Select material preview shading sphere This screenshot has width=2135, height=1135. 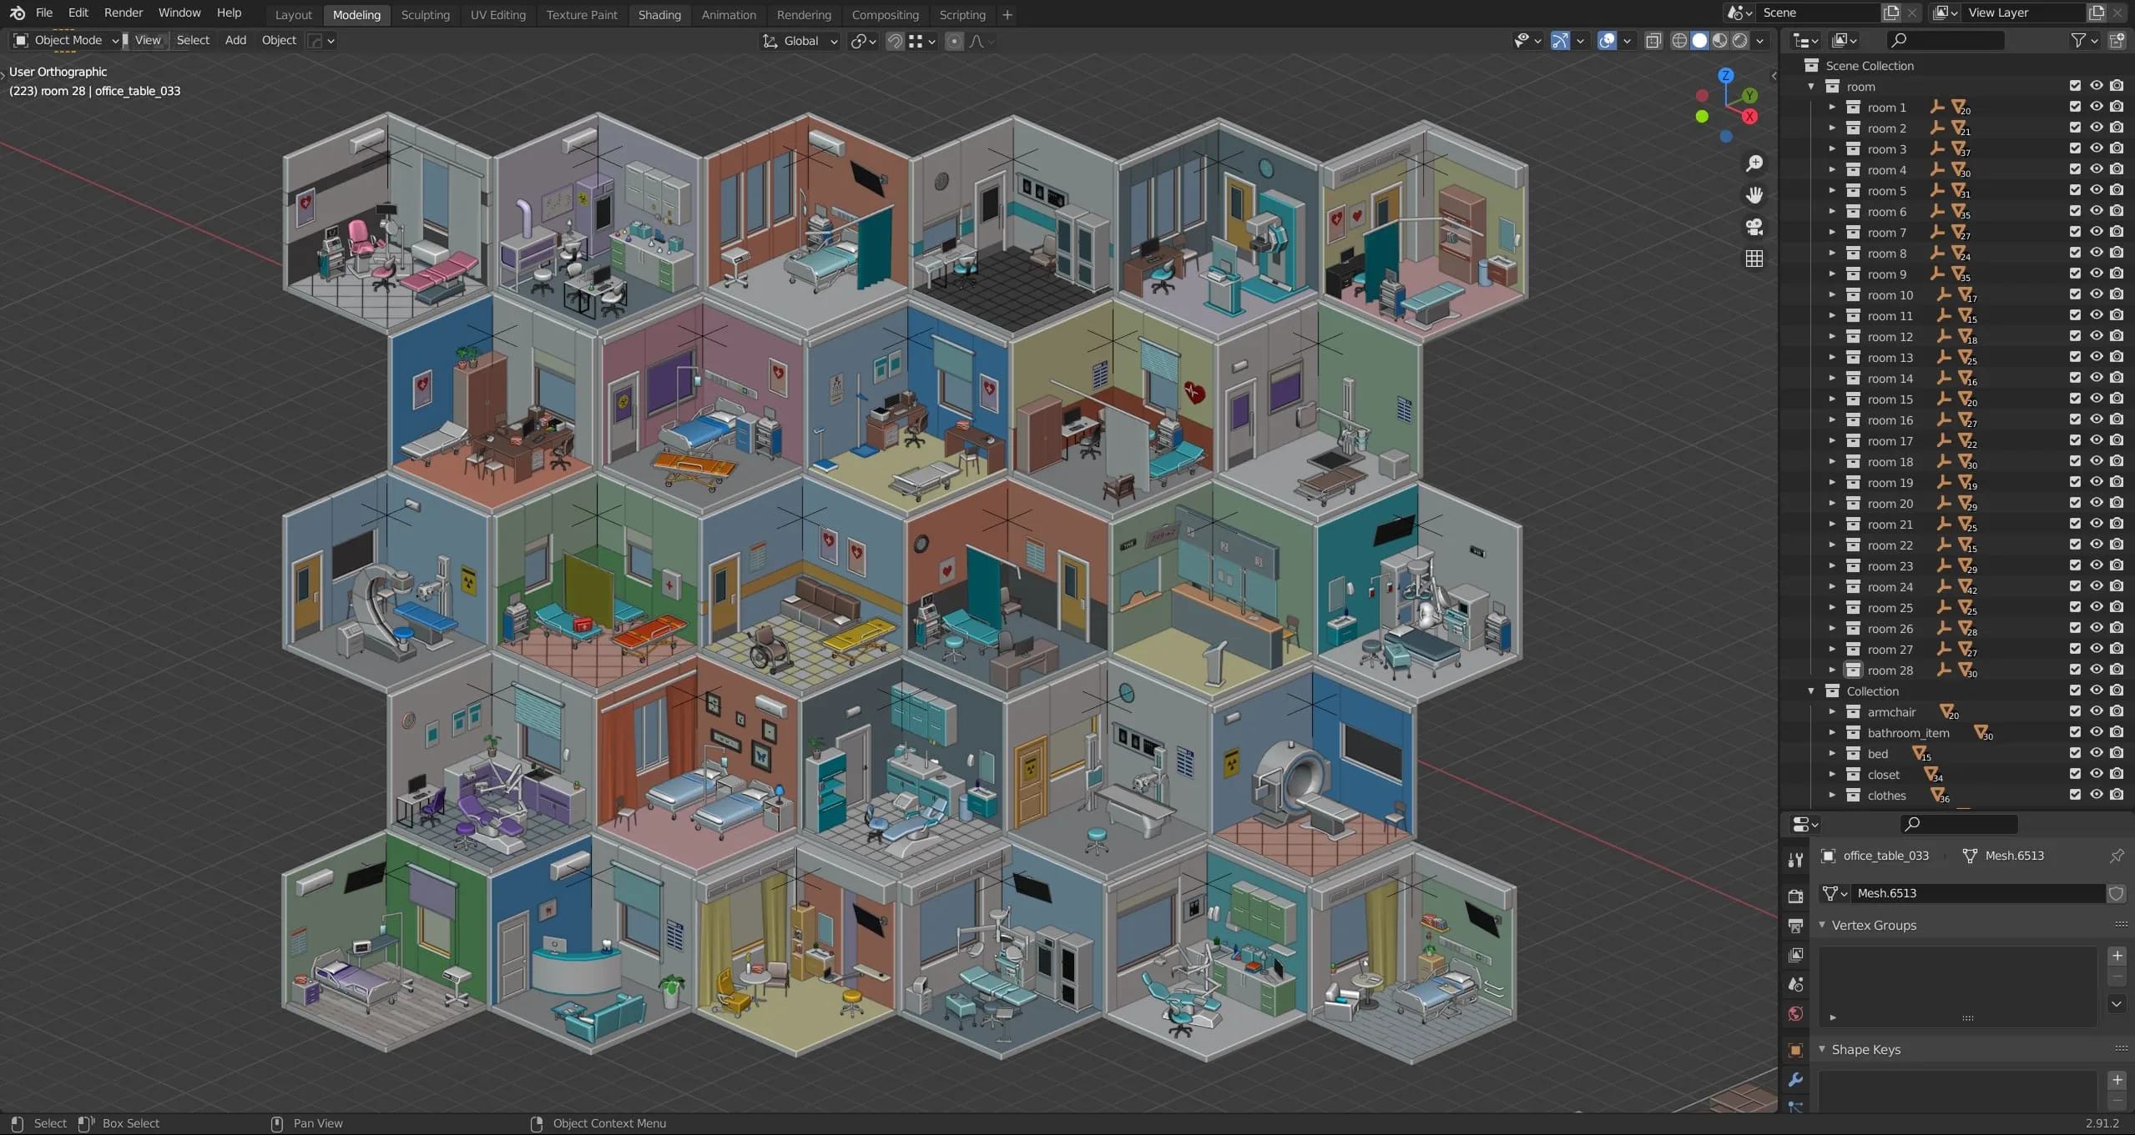coord(1719,40)
